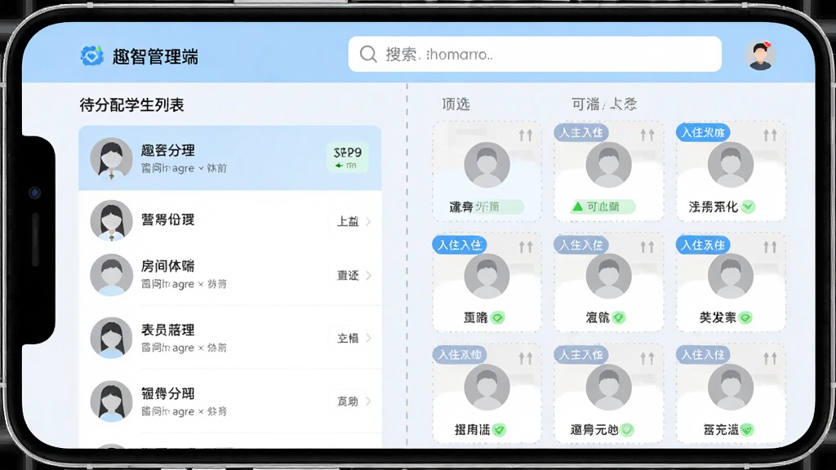
Task: Click the blue gear logo beside 趣智管理端
Action: click(x=91, y=55)
